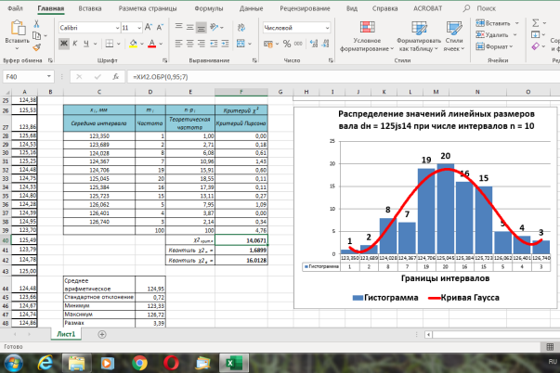
Task: Click the horizontal scrollbar left arrow
Action: (x=428, y=334)
